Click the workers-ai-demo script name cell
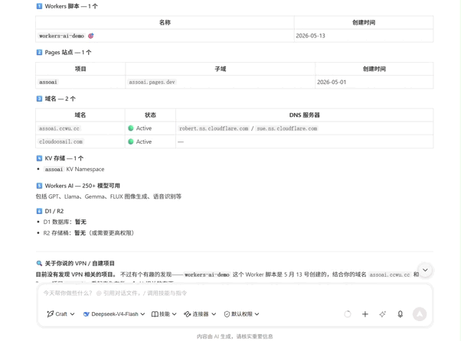The height and width of the screenshot is (341, 461). click(x=165, y=36)
